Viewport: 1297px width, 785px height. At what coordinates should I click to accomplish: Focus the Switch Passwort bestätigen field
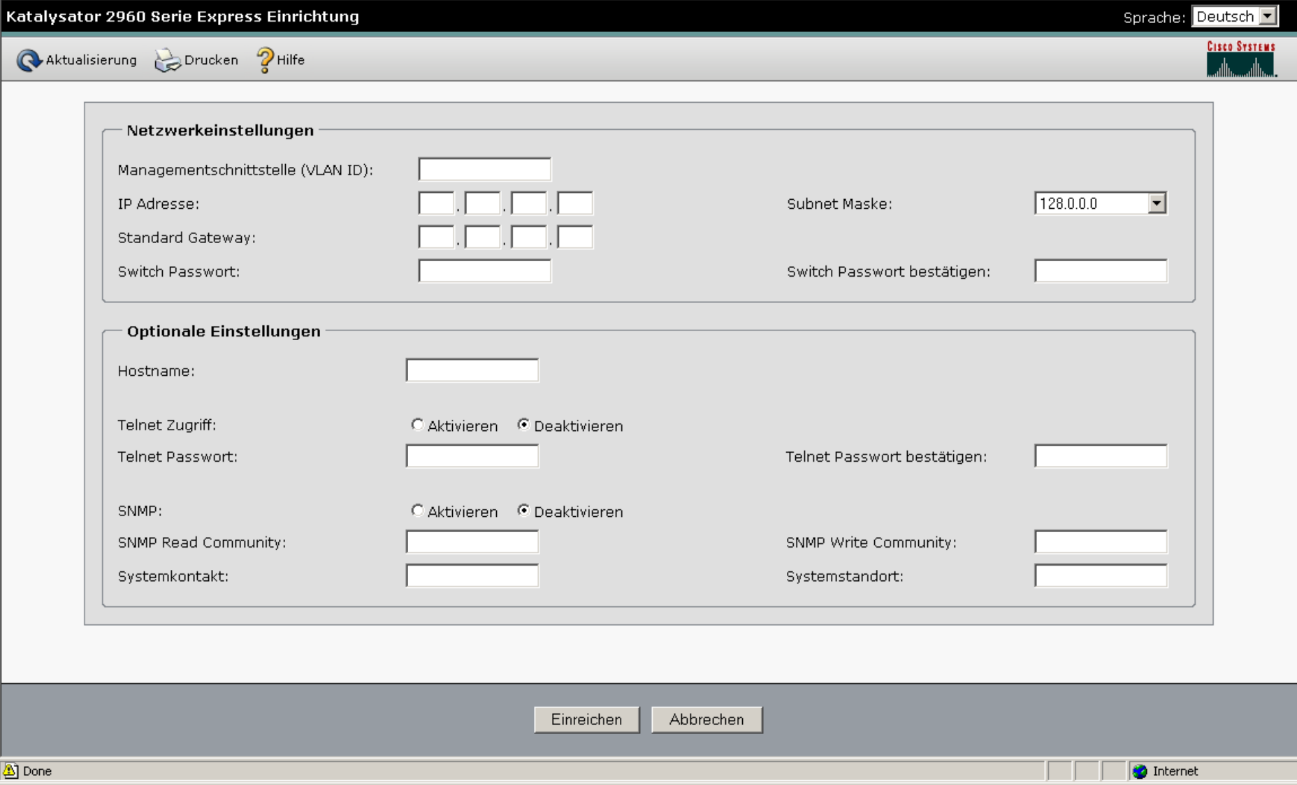tap(1101, 271)
